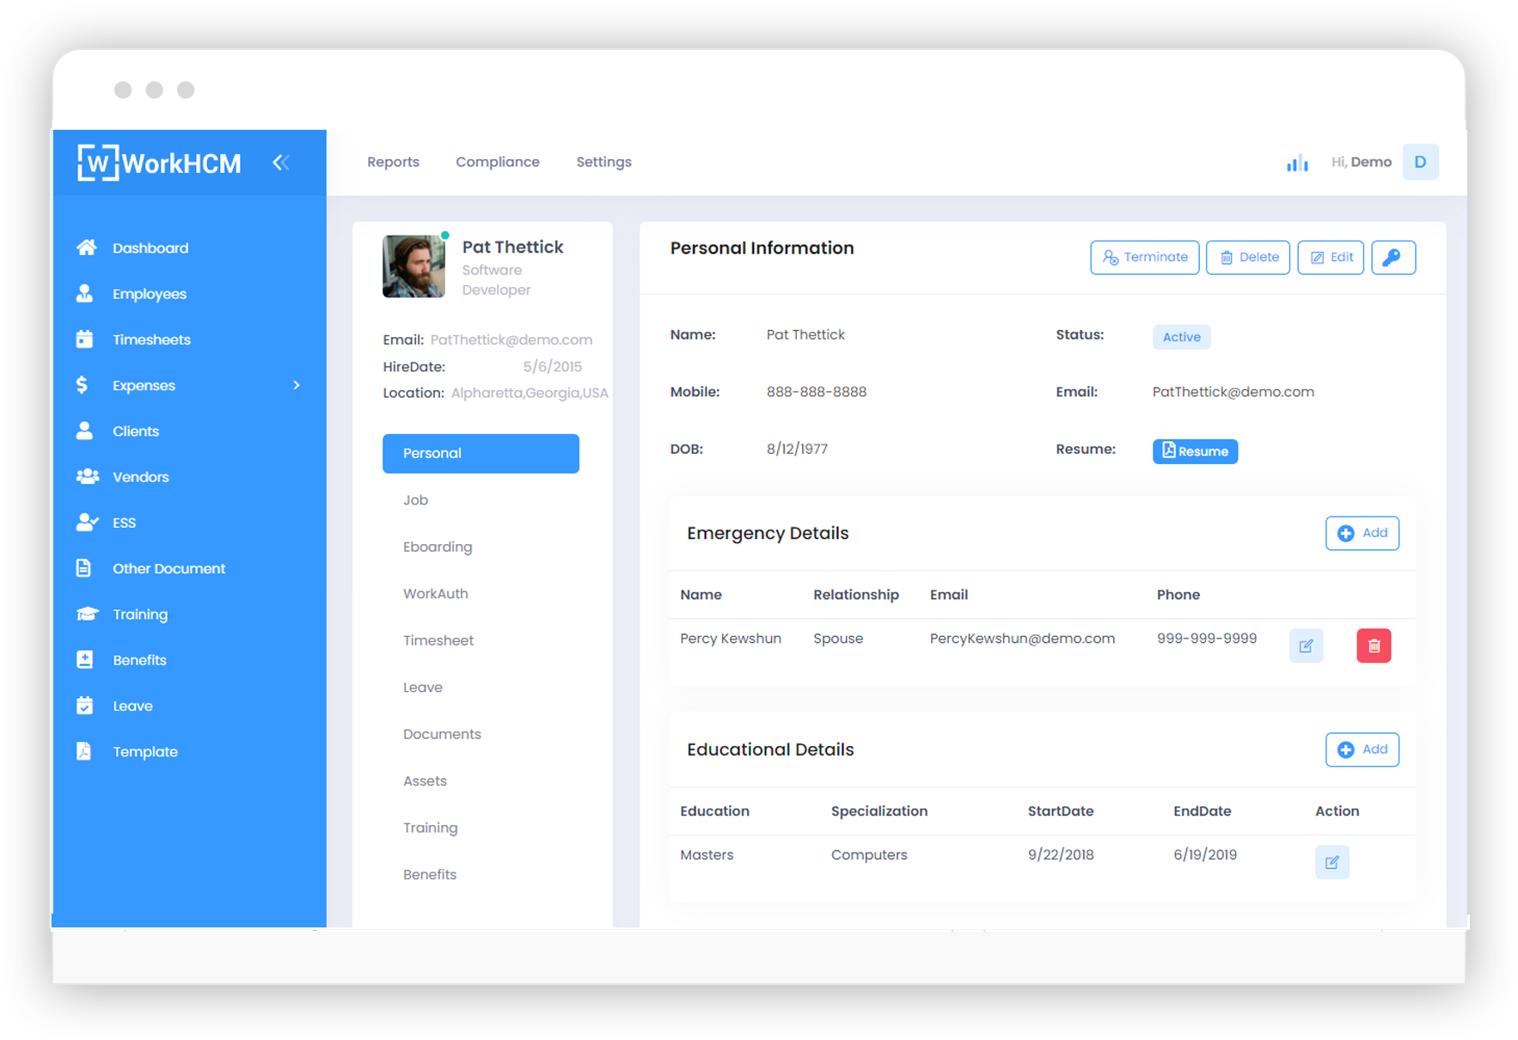This screenshot has height=1040, width=1518.
Task: Expand the Expenses submenu arrow
Action: point(297,385)
